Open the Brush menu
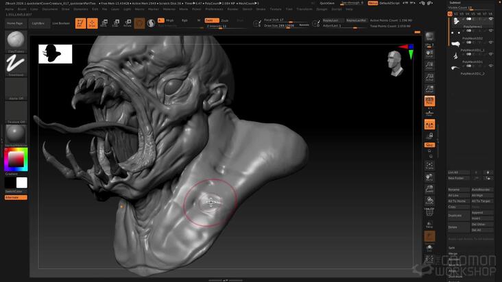The image size is (502, 282). (22, 10)
